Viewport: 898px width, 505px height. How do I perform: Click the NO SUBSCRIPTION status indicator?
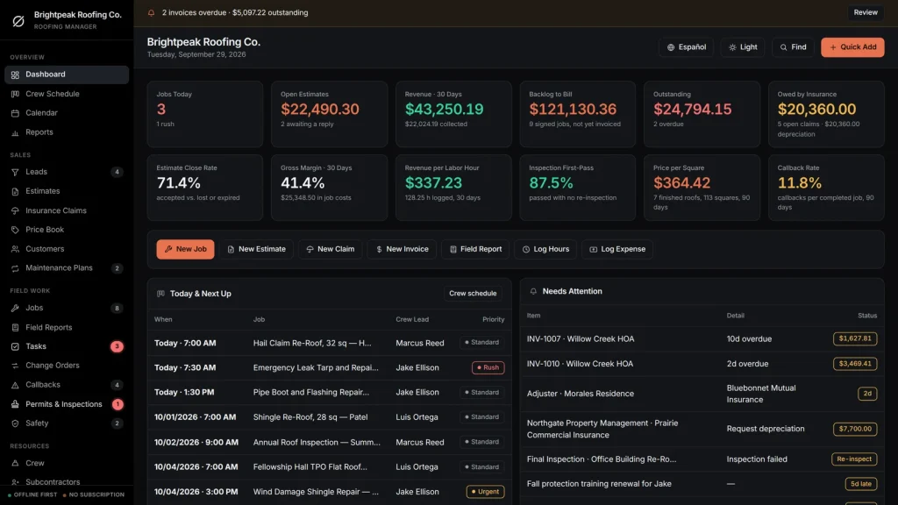click(x=93, y=494)
